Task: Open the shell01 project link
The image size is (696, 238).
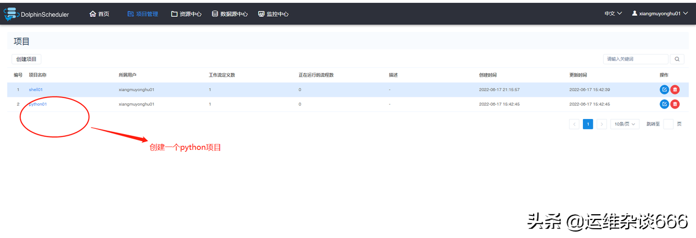Action: click(x=36, y=90)
